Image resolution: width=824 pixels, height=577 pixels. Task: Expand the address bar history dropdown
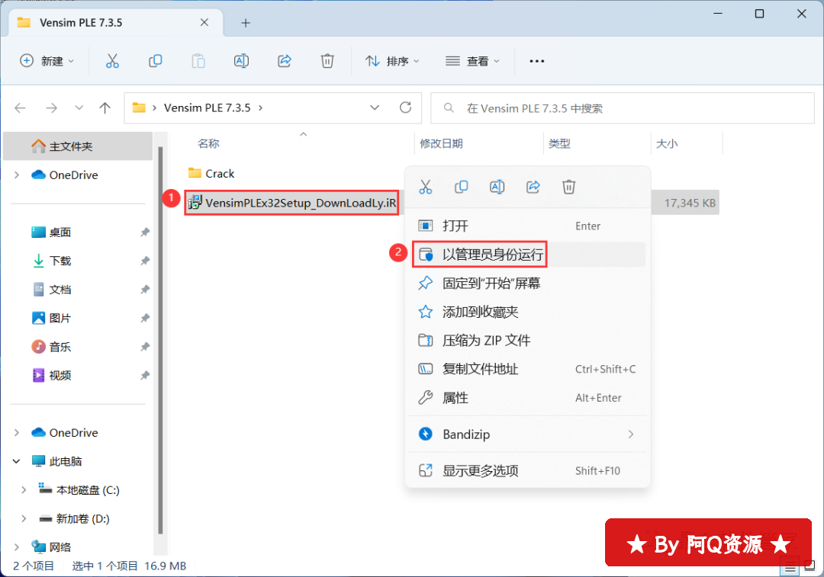point(375,107)
